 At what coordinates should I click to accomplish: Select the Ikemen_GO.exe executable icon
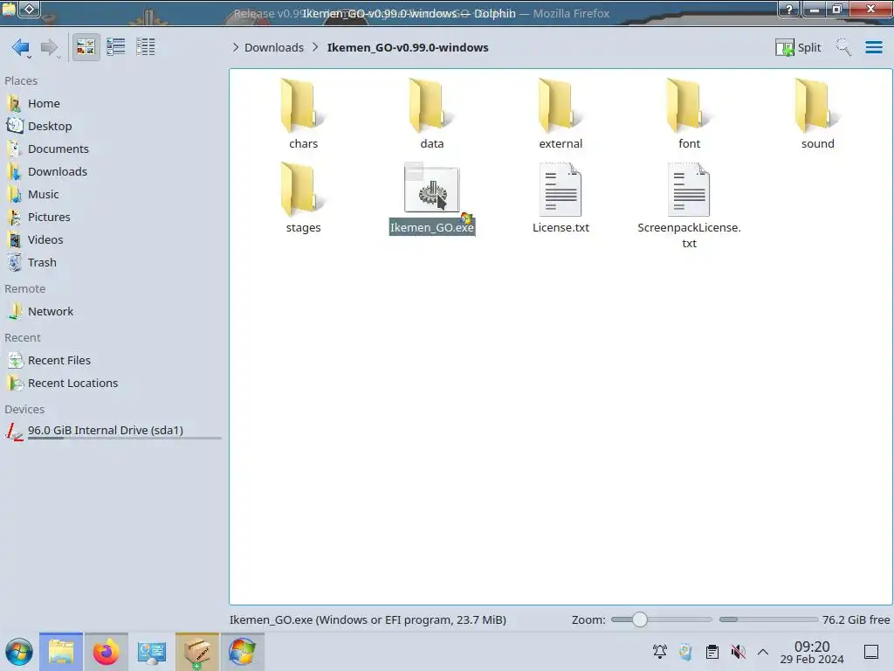click(431, 190)
